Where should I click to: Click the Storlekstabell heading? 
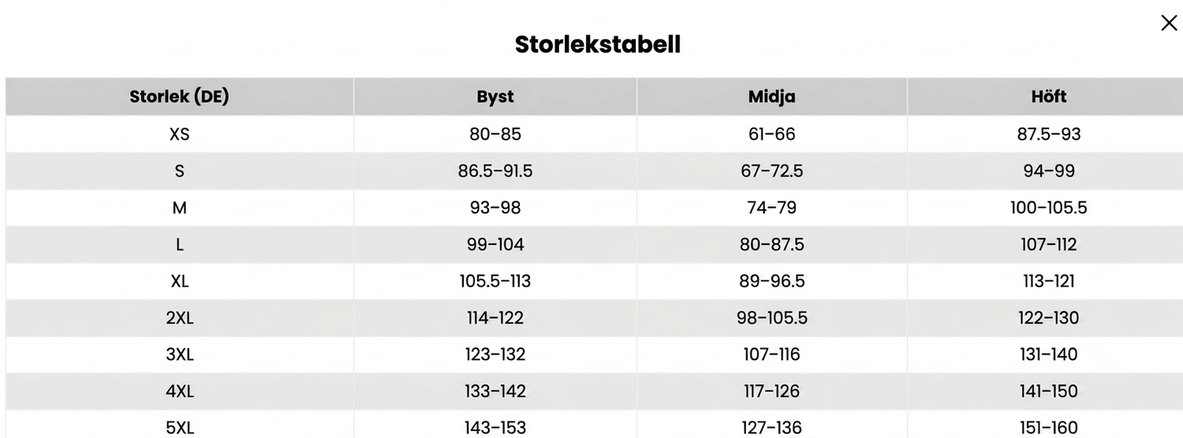pos(598,44)
